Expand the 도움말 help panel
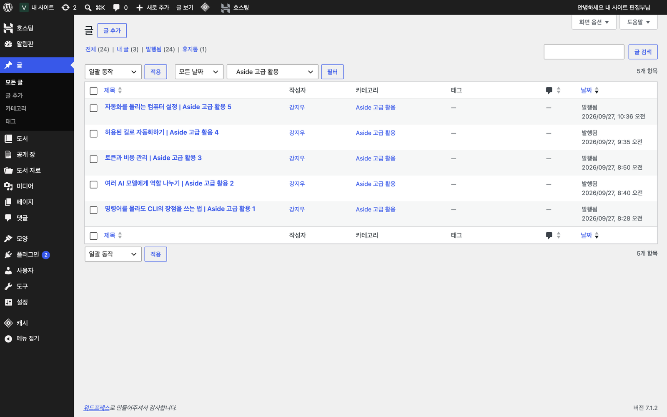 638,22
